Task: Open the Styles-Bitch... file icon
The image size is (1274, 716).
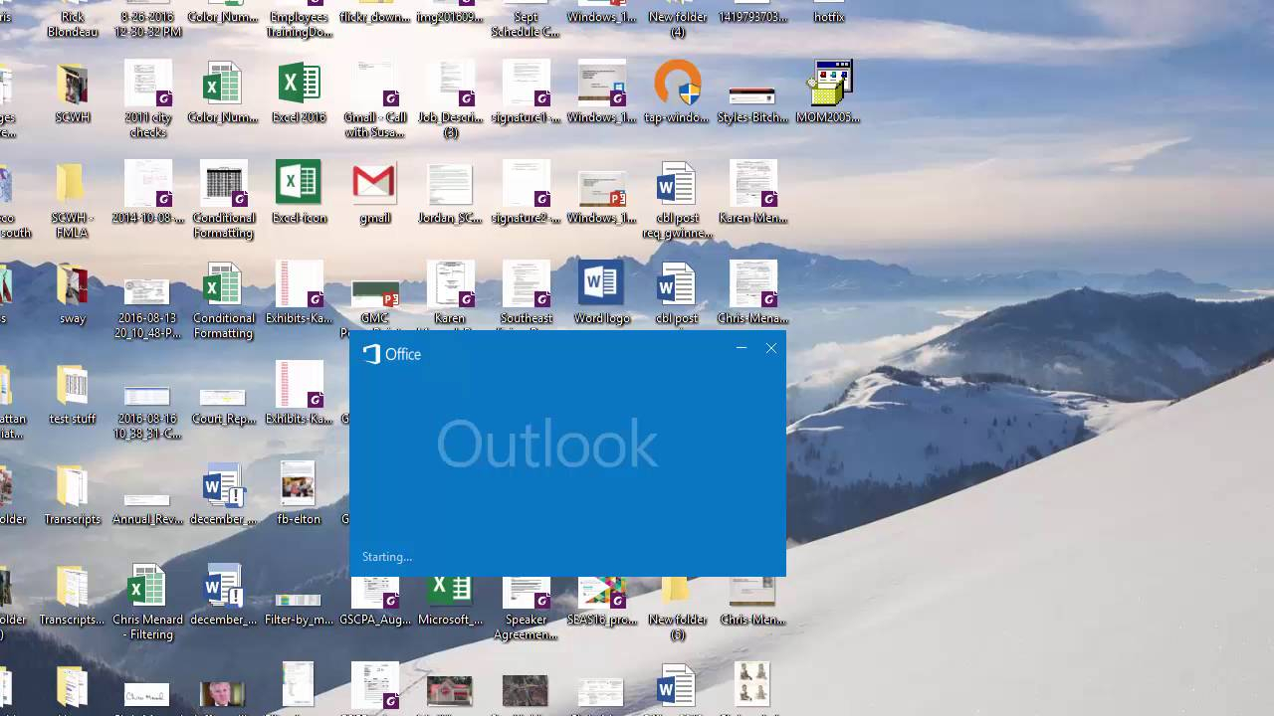Action: click(752, 95)
